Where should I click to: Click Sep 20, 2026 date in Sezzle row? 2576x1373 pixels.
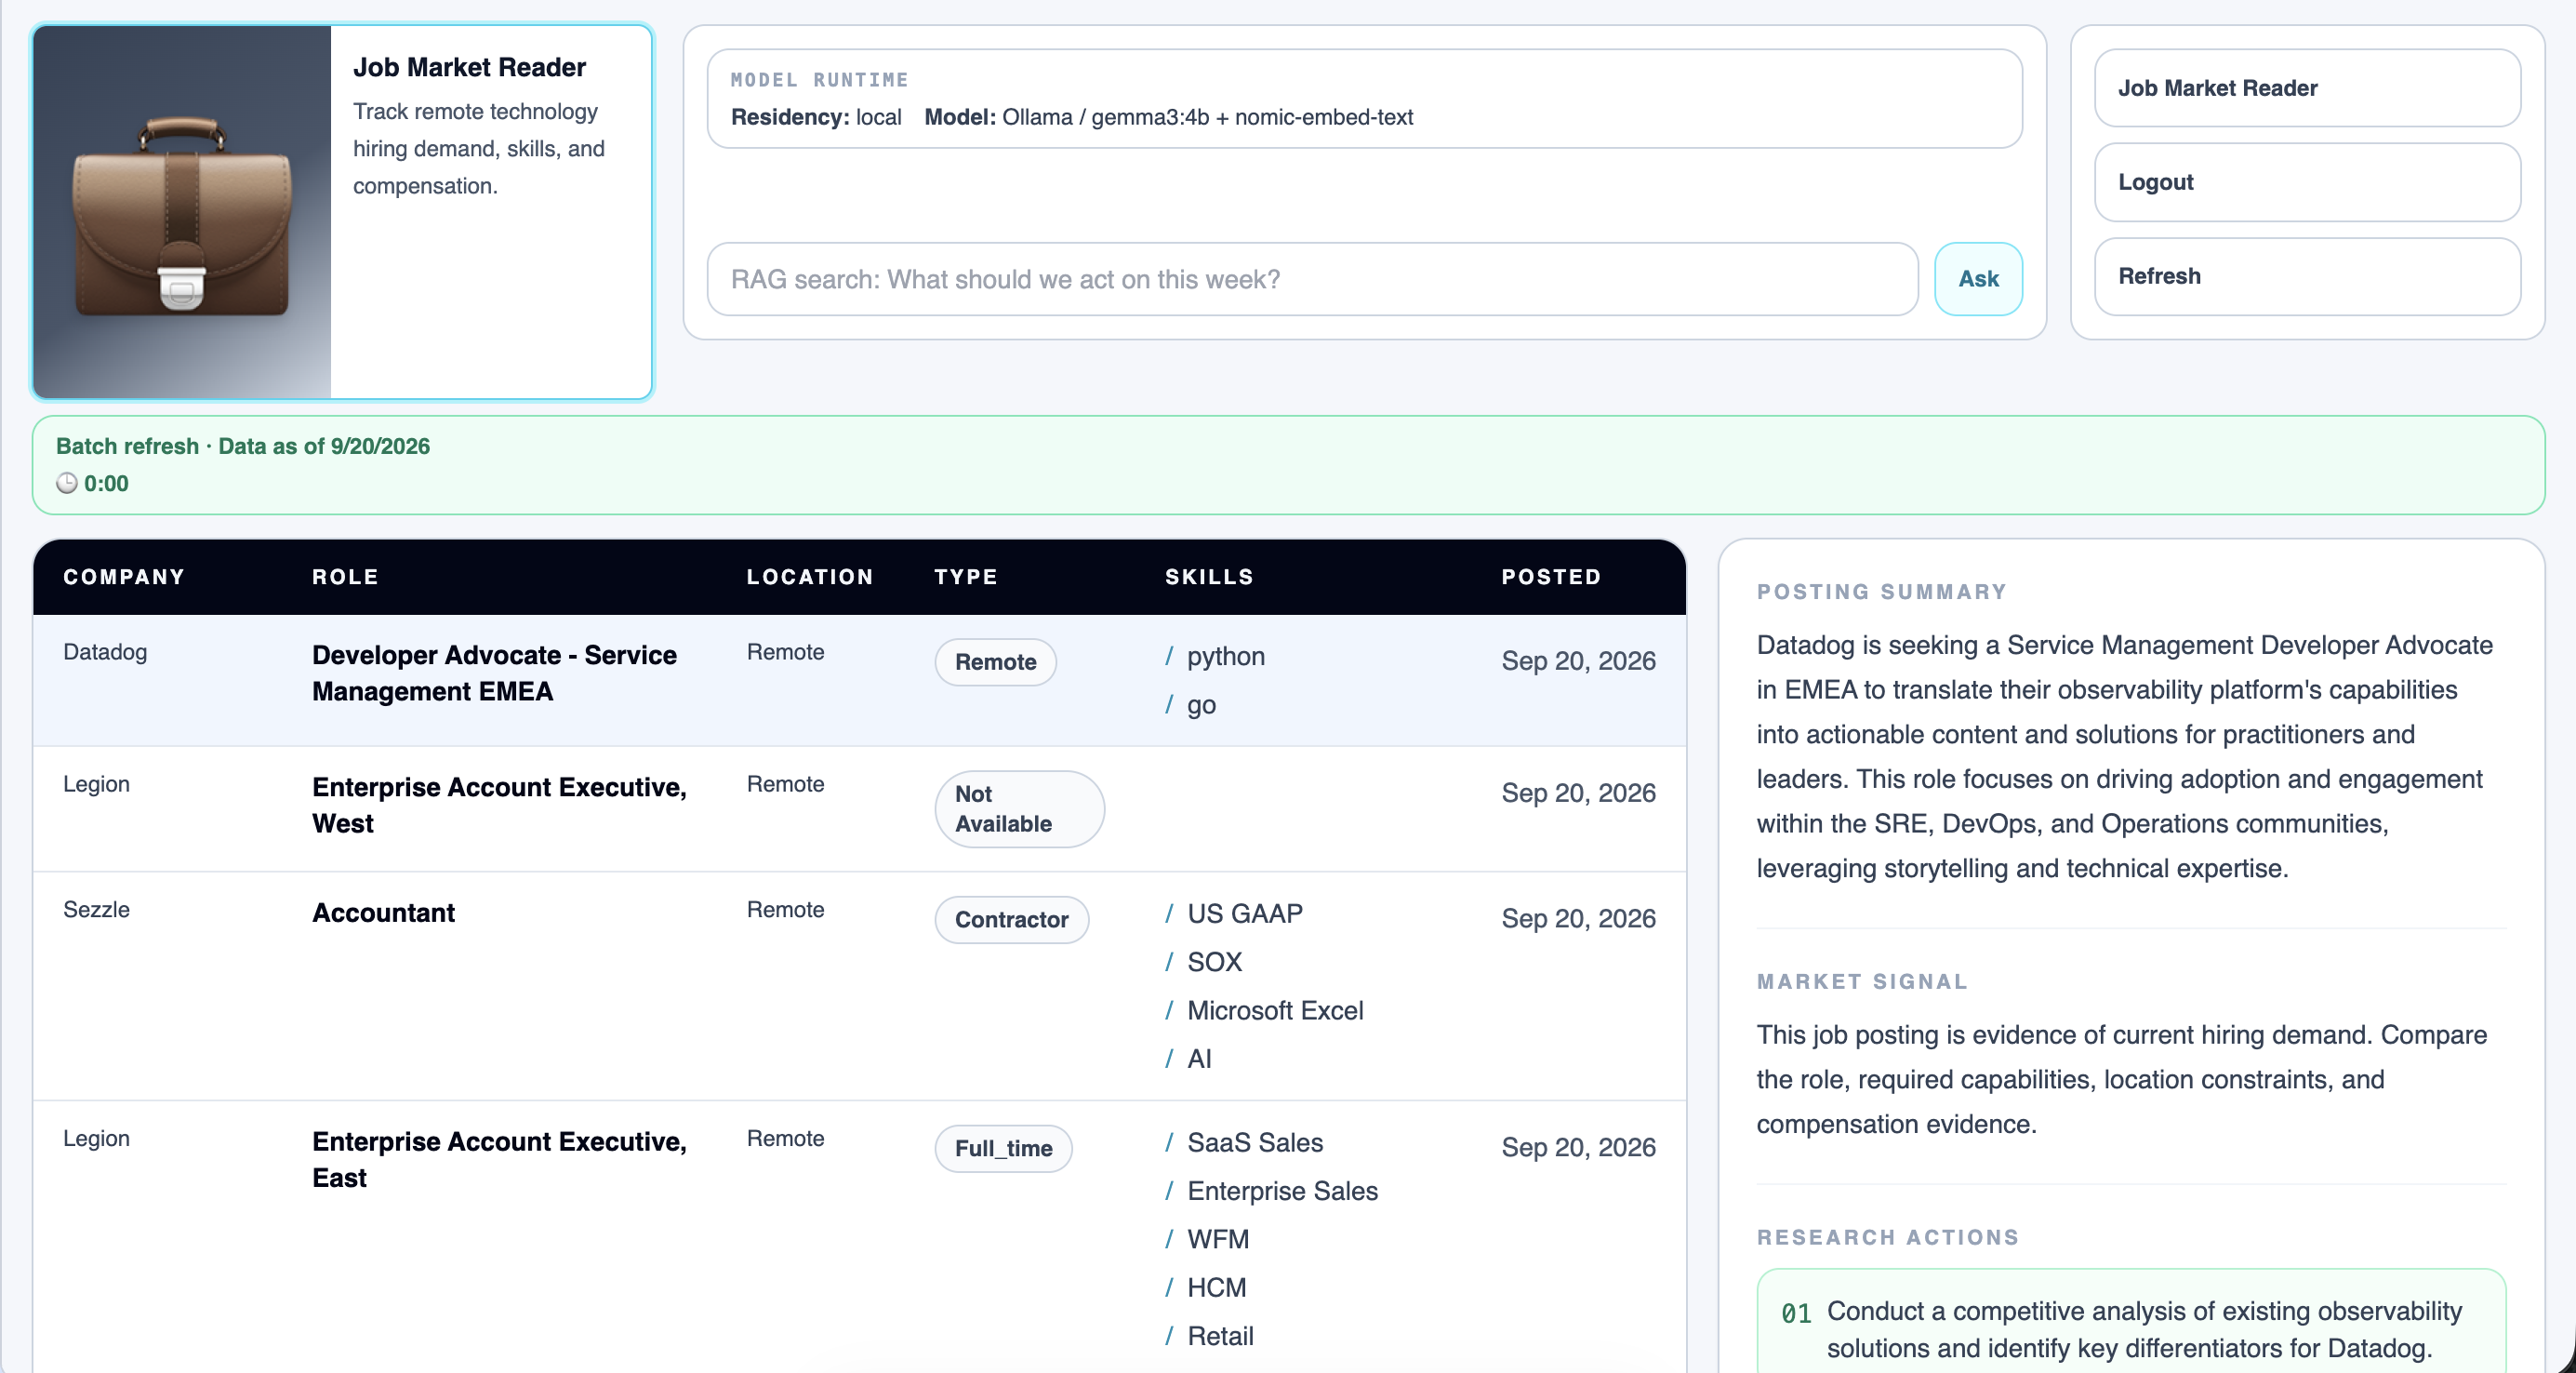[x=1578, y=918]
